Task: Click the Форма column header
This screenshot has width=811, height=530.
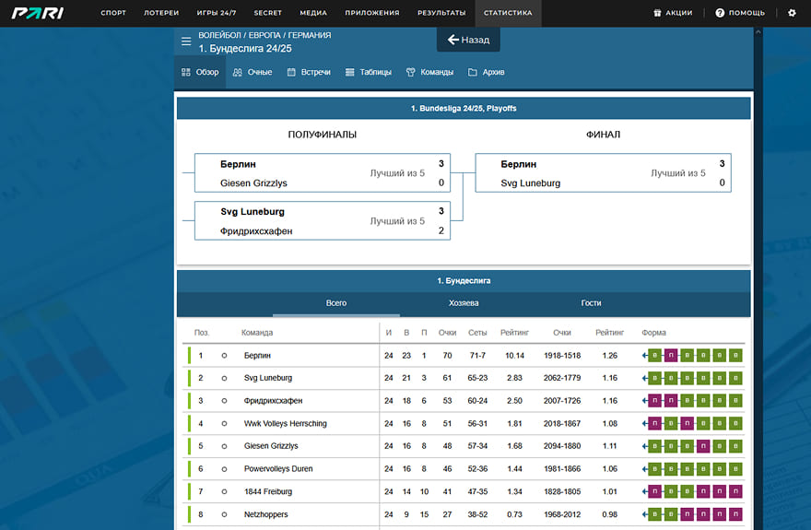Action: (x=653, y=333)
